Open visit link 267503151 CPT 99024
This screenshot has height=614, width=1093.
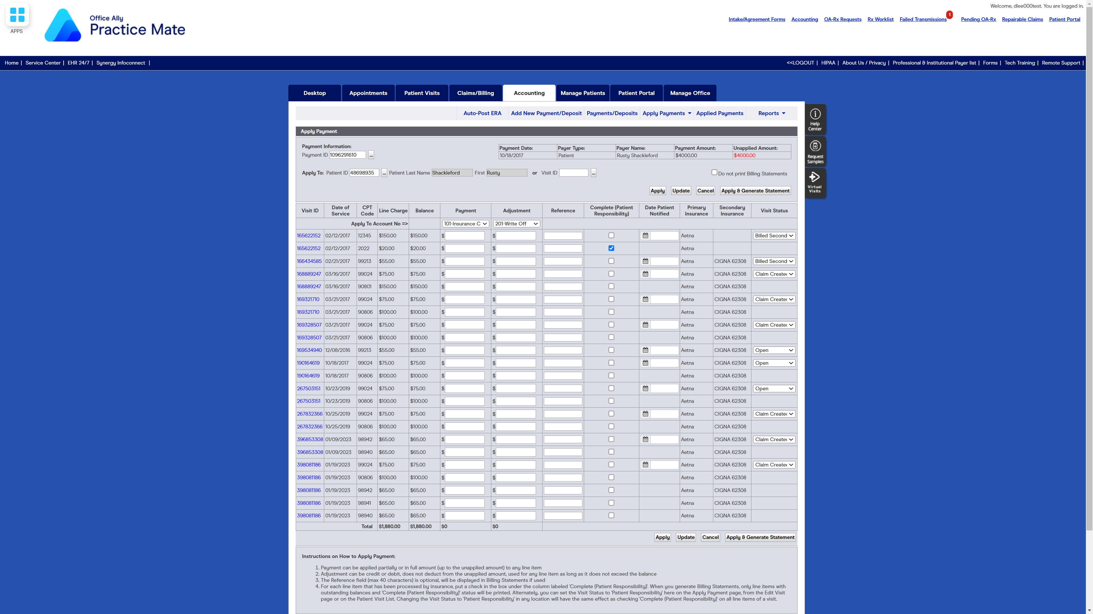click(x=309, y=389)
